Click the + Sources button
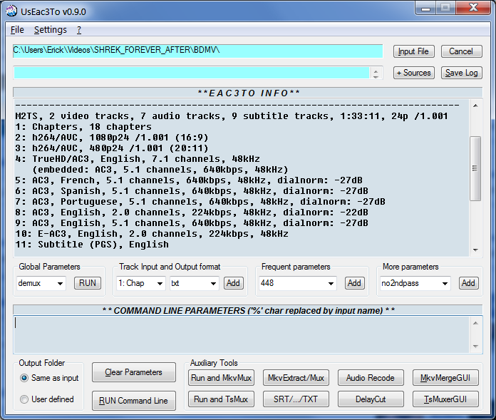Viewport: 496px width, 420px height. (414, 73)
